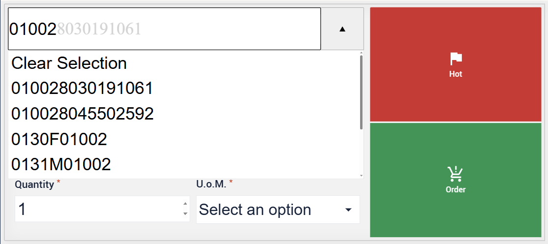Click the flag icon on Hot button

click(456, 59)
